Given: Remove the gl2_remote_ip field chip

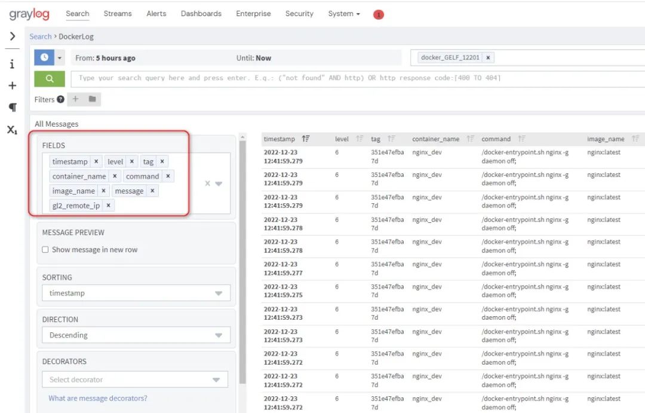Looking at the screenshot, I should coord(108,206).
